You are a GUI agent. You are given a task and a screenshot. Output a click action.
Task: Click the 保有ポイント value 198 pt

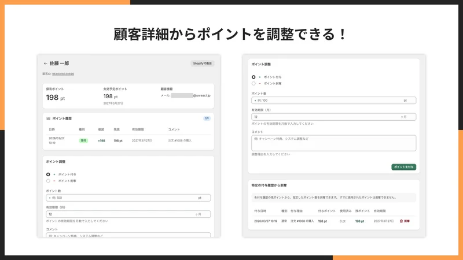56,98
